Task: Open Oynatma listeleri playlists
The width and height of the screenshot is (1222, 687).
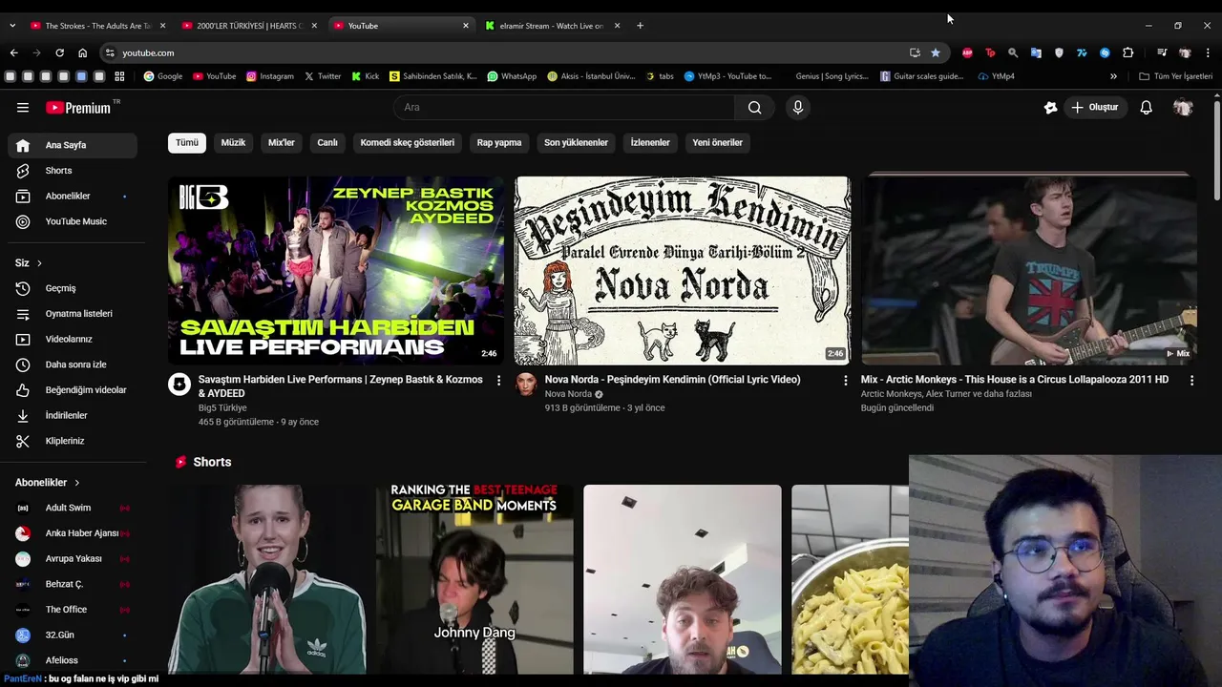Action: [x=73, y=314]
